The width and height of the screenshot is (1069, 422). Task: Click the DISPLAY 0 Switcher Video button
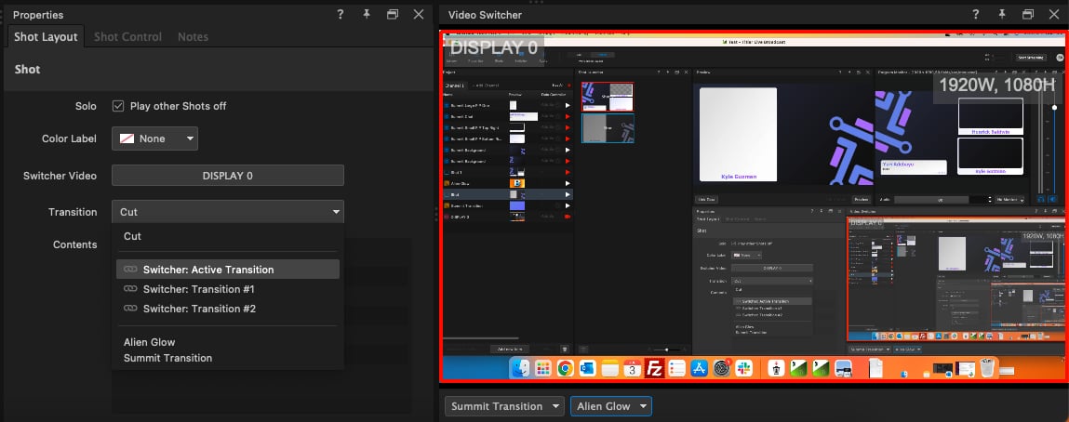pyautogui.click(x=228, y=176)
